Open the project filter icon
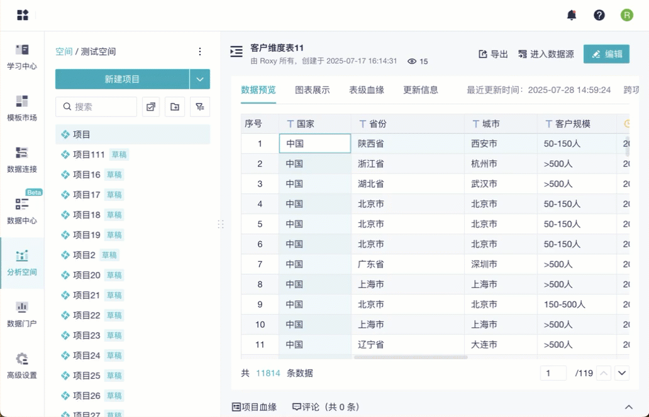The image size is (649, 417). pyautogui.click(x=200, y=107)
